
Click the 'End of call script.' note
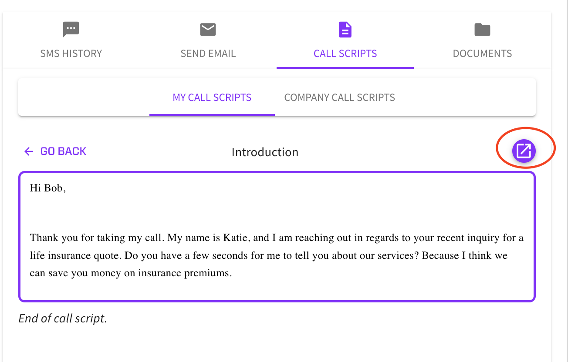63,318
